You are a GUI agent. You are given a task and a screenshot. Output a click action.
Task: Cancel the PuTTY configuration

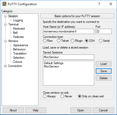click(x=103, y=110)
